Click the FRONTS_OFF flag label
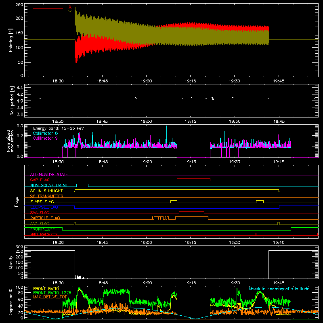The height and width of the screenshot is (323, 323). (x=42, y=229)
